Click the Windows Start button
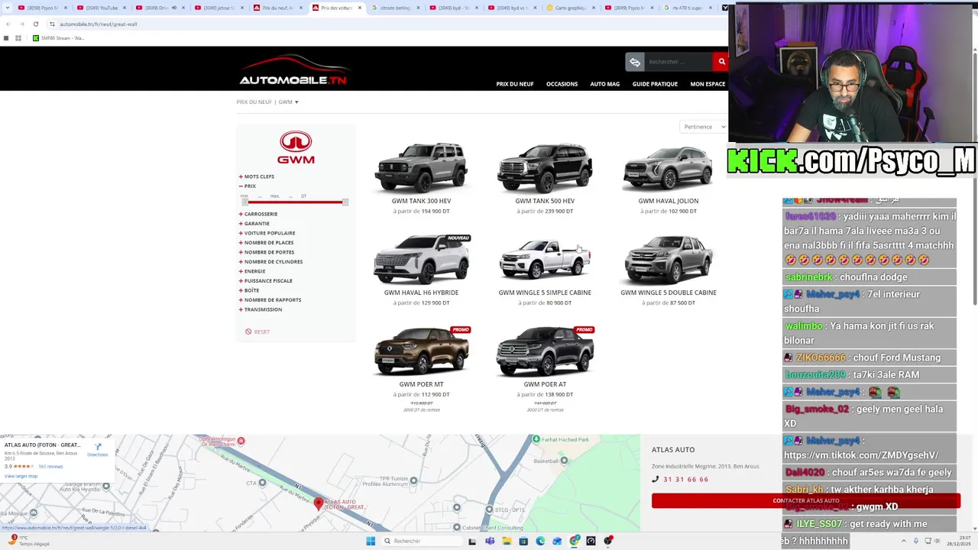This screenshot has height=550, width=978. 371,541
